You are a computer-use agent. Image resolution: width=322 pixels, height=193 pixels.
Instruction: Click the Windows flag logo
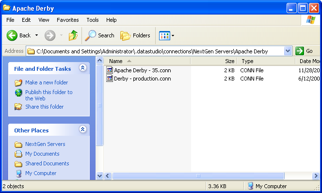coord(311,20)
